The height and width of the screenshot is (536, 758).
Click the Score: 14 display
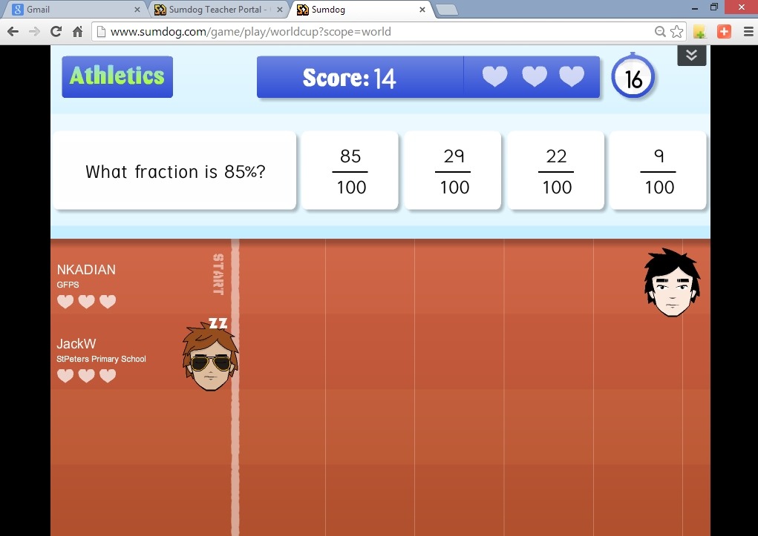(349, 78)
